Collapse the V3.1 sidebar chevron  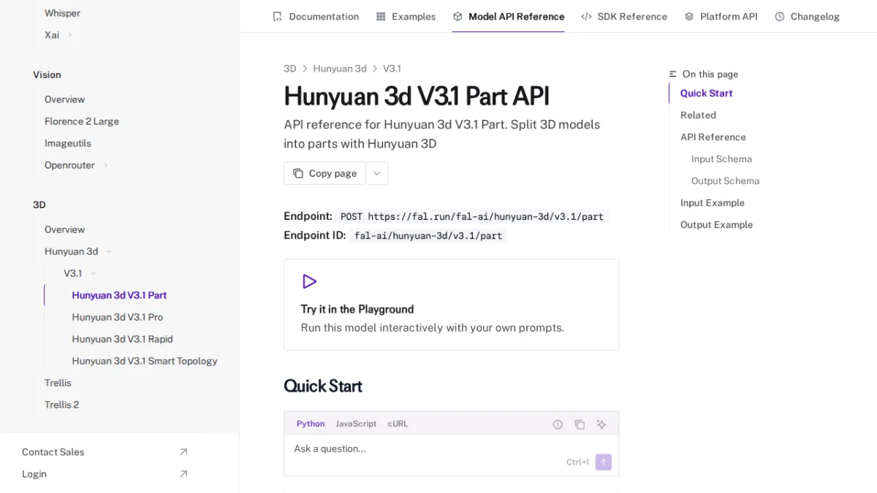pyautogui.click(x=93, y=273)
